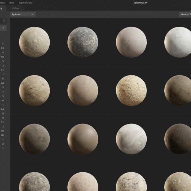The width and height of the screenshot is (191, 191).
Task: Select the category showing count 19
Action: pos(2,57)
